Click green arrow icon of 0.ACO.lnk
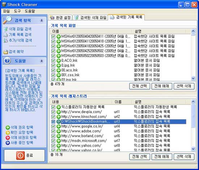The width and height of the screenshot is (199, 170). point(59,61)
